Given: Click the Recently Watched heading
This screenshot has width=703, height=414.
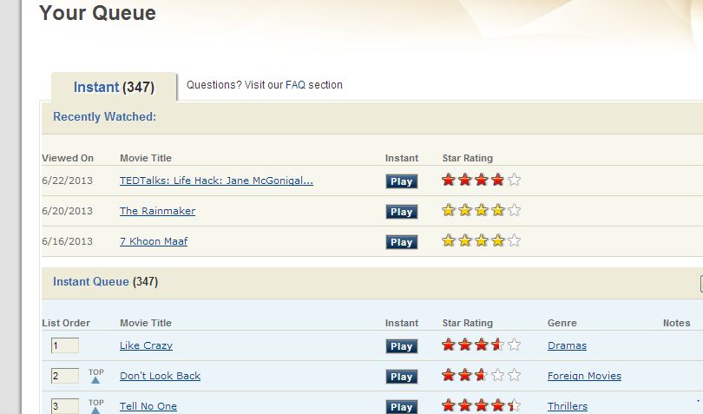Looking at the screenshot, I should 104,116.
